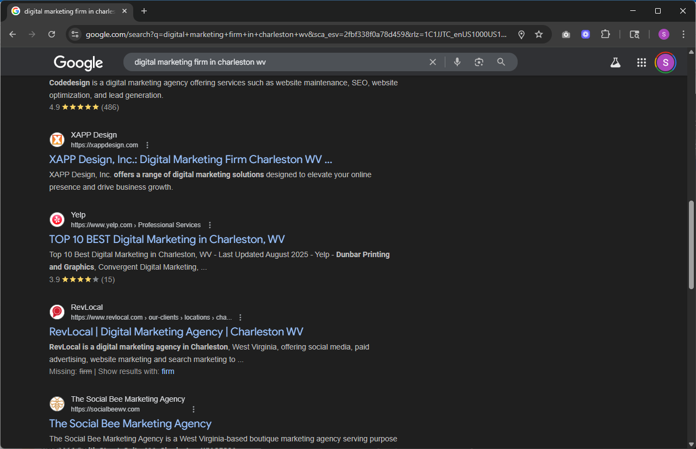The height and width of the screenshot is (449, 696).
Task: Click the voice search microphone icon
Action: tap(457, 62)
